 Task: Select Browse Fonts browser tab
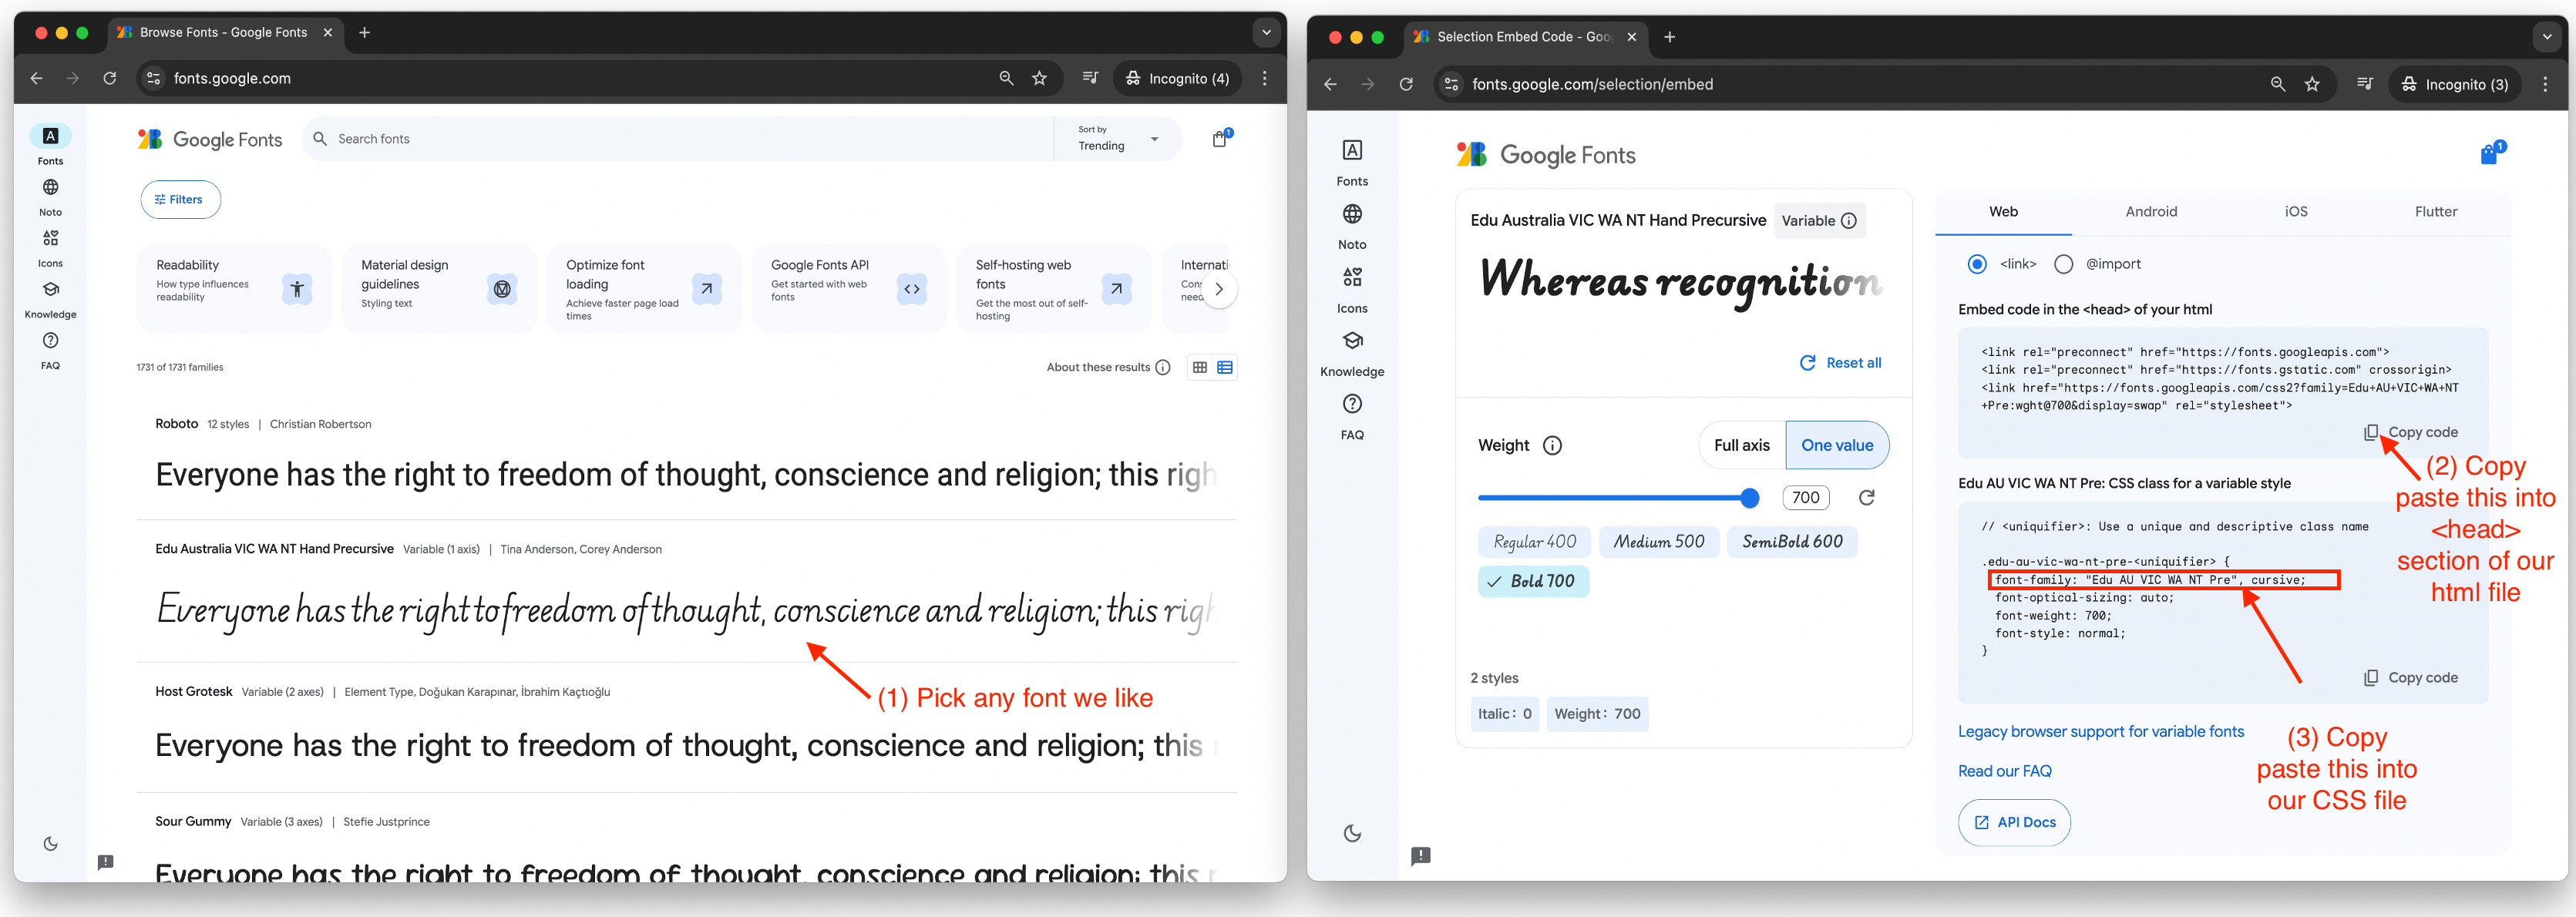[224, 32]
